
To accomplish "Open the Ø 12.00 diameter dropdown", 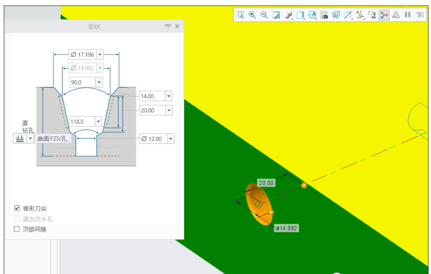I will point(170,139).
